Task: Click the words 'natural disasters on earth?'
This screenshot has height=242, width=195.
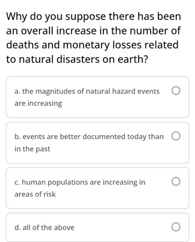Action: (x=84, y=59)
